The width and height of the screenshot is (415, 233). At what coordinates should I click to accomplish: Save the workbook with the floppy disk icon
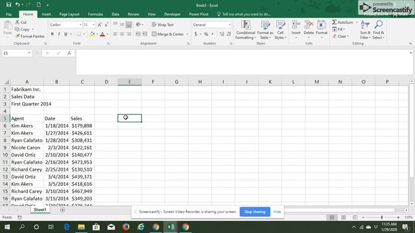click(8, 5)
